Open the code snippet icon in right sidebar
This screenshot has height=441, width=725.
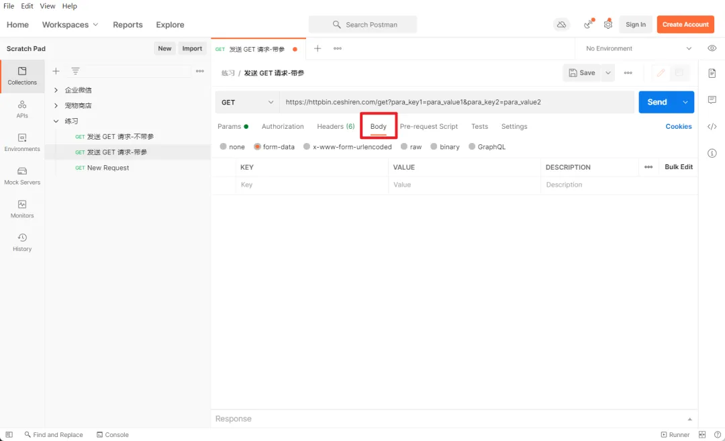(712, 127)
